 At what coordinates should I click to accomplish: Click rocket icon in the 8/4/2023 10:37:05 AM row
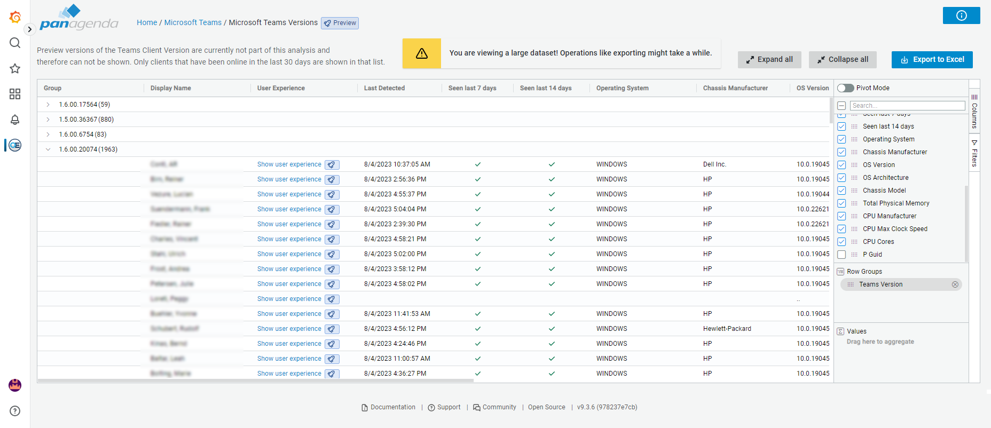click(x=332, y=165)
